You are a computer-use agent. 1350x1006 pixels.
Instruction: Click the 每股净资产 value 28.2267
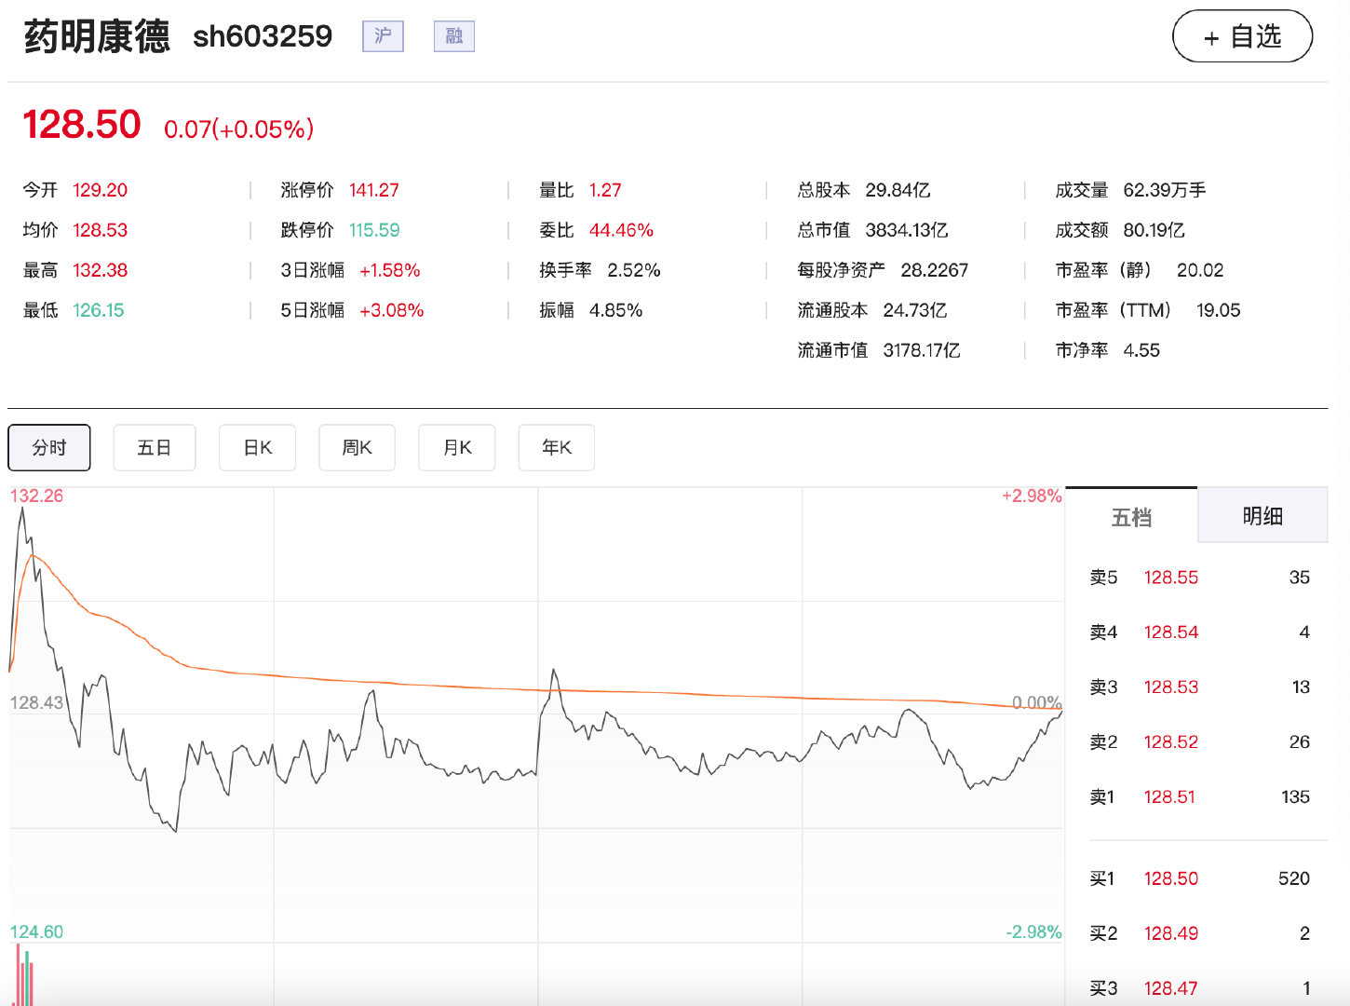[935, 270]
